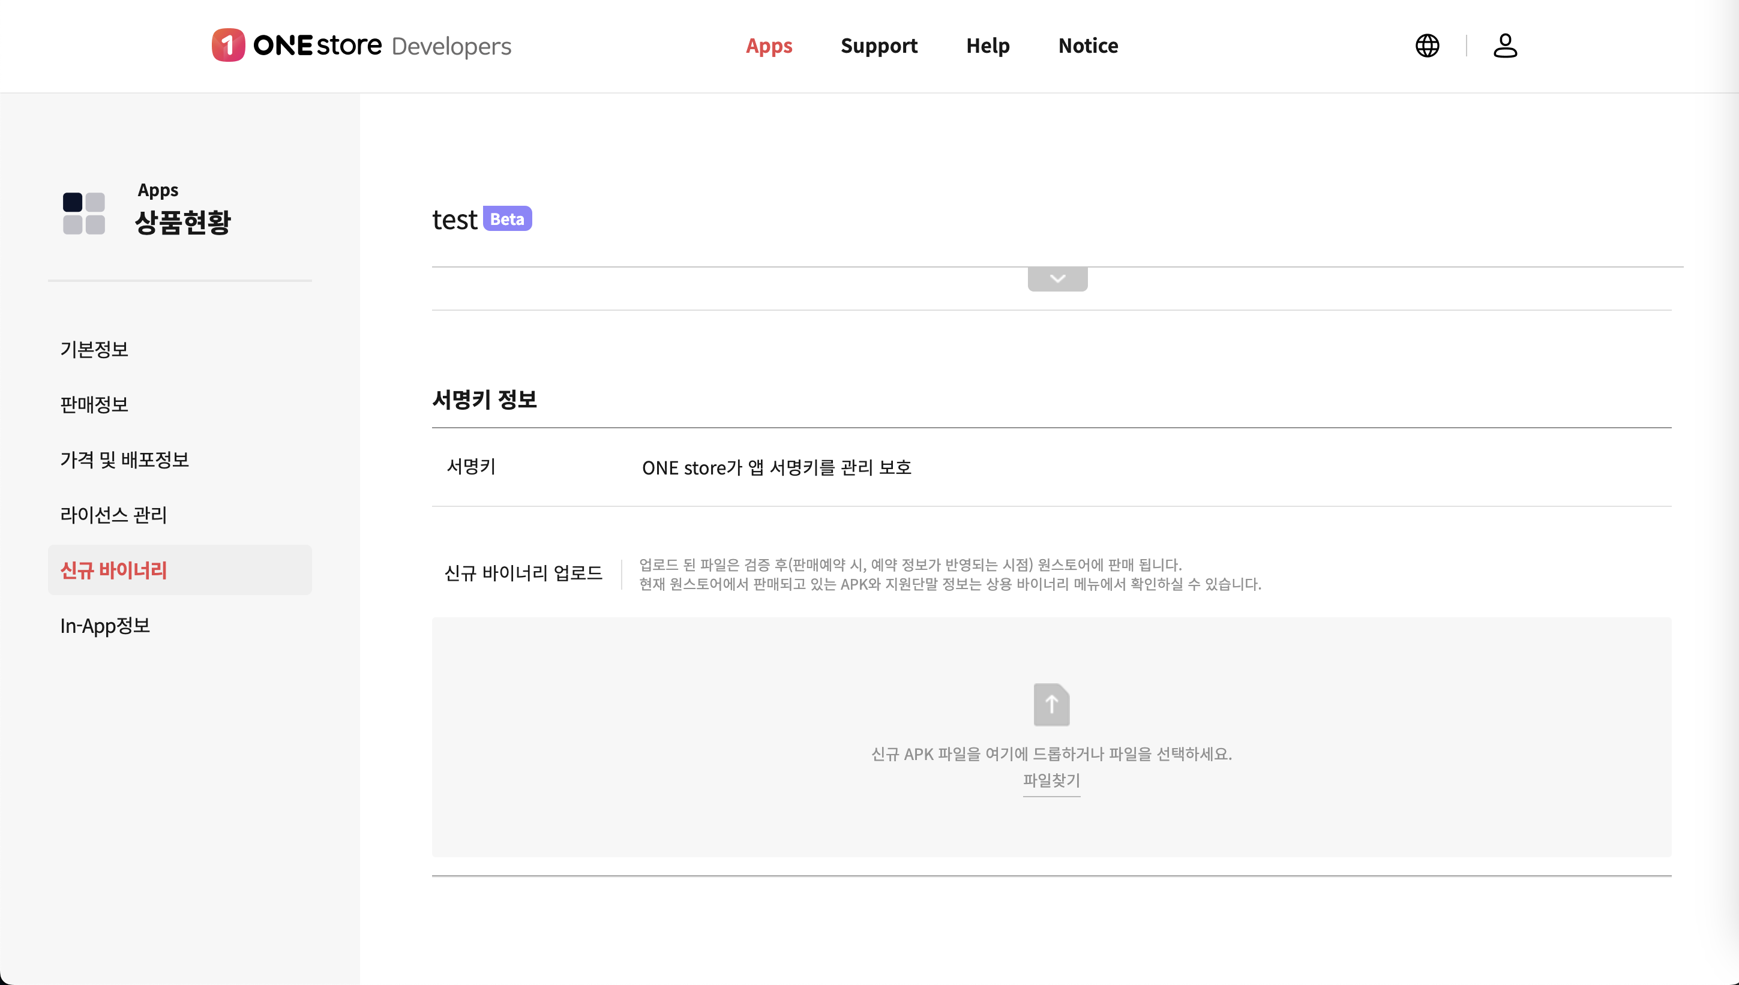Expand the app info chevron panel
This screenshot has width=1739, height=985.
tap(1057, 279)
